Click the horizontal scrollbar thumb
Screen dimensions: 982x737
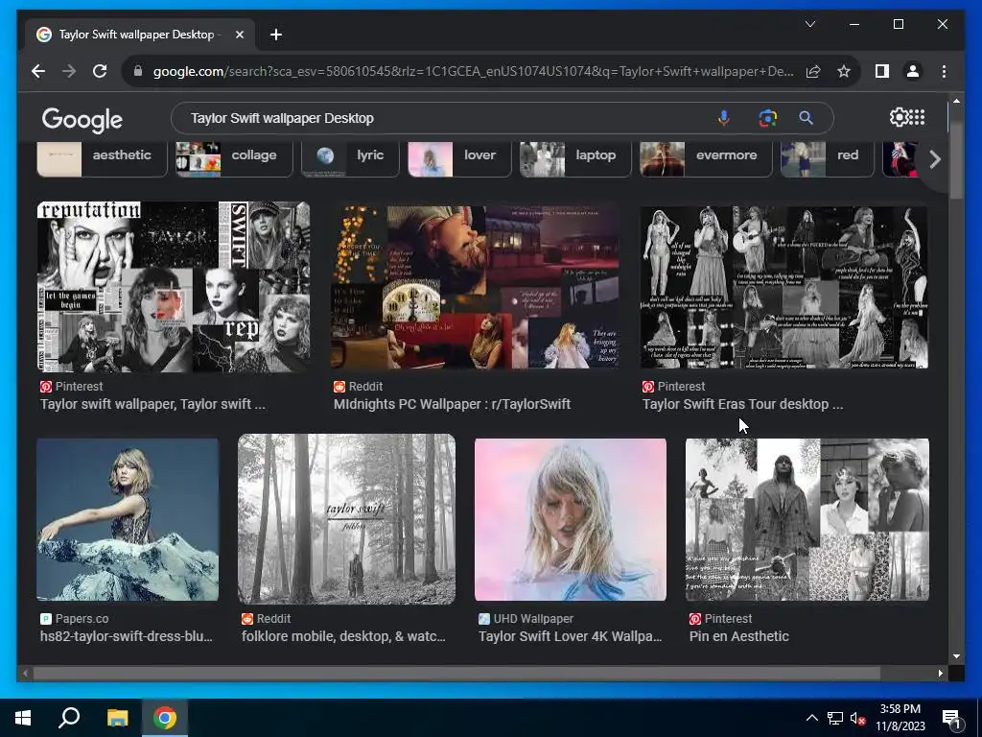pyautogui.click(x=456, y=673)
